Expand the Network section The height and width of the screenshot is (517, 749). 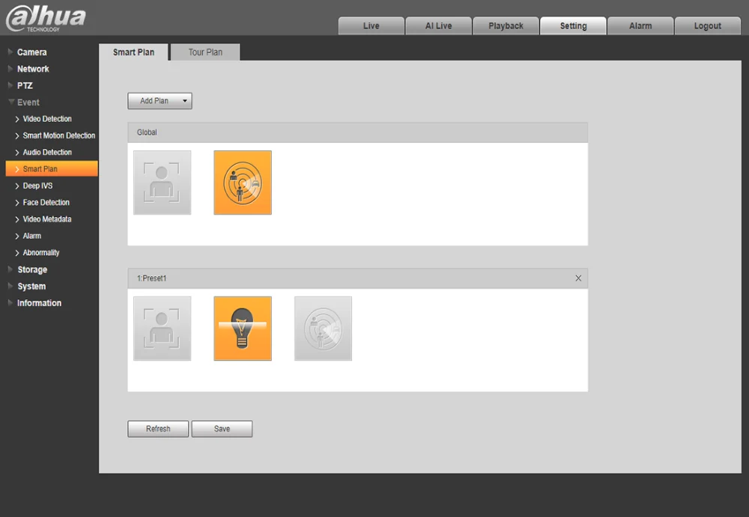(32, 69)
